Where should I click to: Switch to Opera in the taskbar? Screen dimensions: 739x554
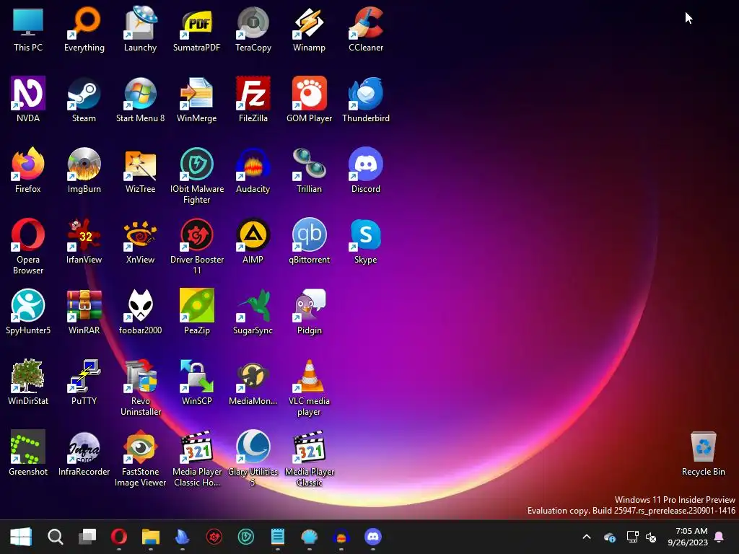click(119, 537)
